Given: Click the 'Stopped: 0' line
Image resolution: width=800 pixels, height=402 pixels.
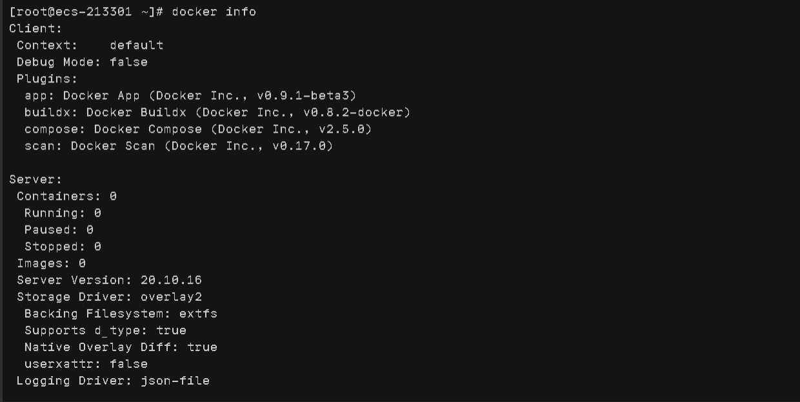Looking at the screenshot, I should (x=63, y=246).
